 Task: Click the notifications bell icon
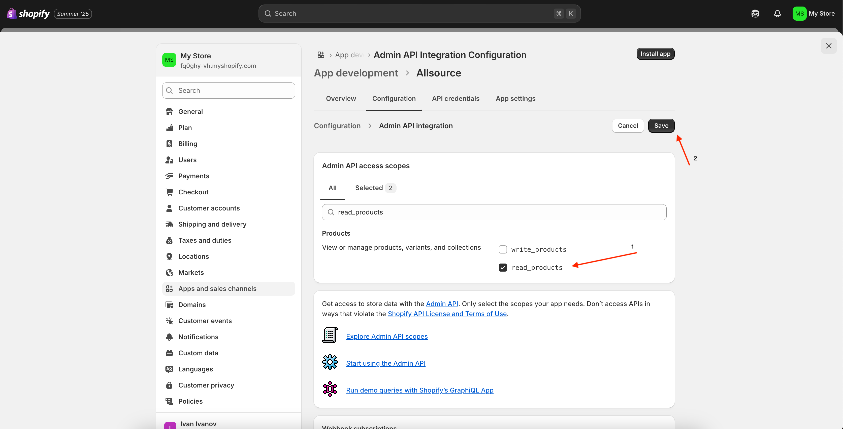(x=777, y=14)
